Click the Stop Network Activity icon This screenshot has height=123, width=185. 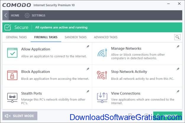102,75
